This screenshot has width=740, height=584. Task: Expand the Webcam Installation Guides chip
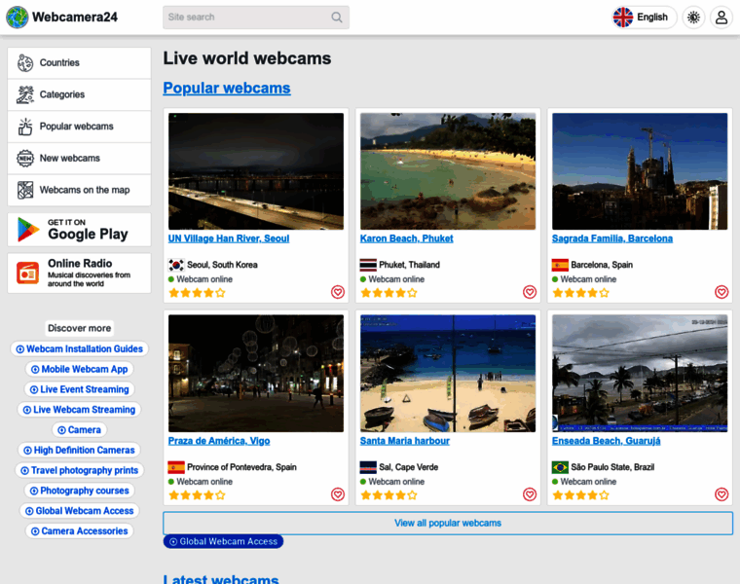[x=79, y=349]
